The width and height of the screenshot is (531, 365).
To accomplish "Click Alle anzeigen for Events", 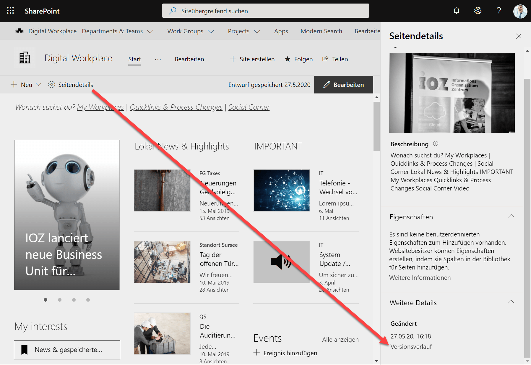I will (340, 340).
